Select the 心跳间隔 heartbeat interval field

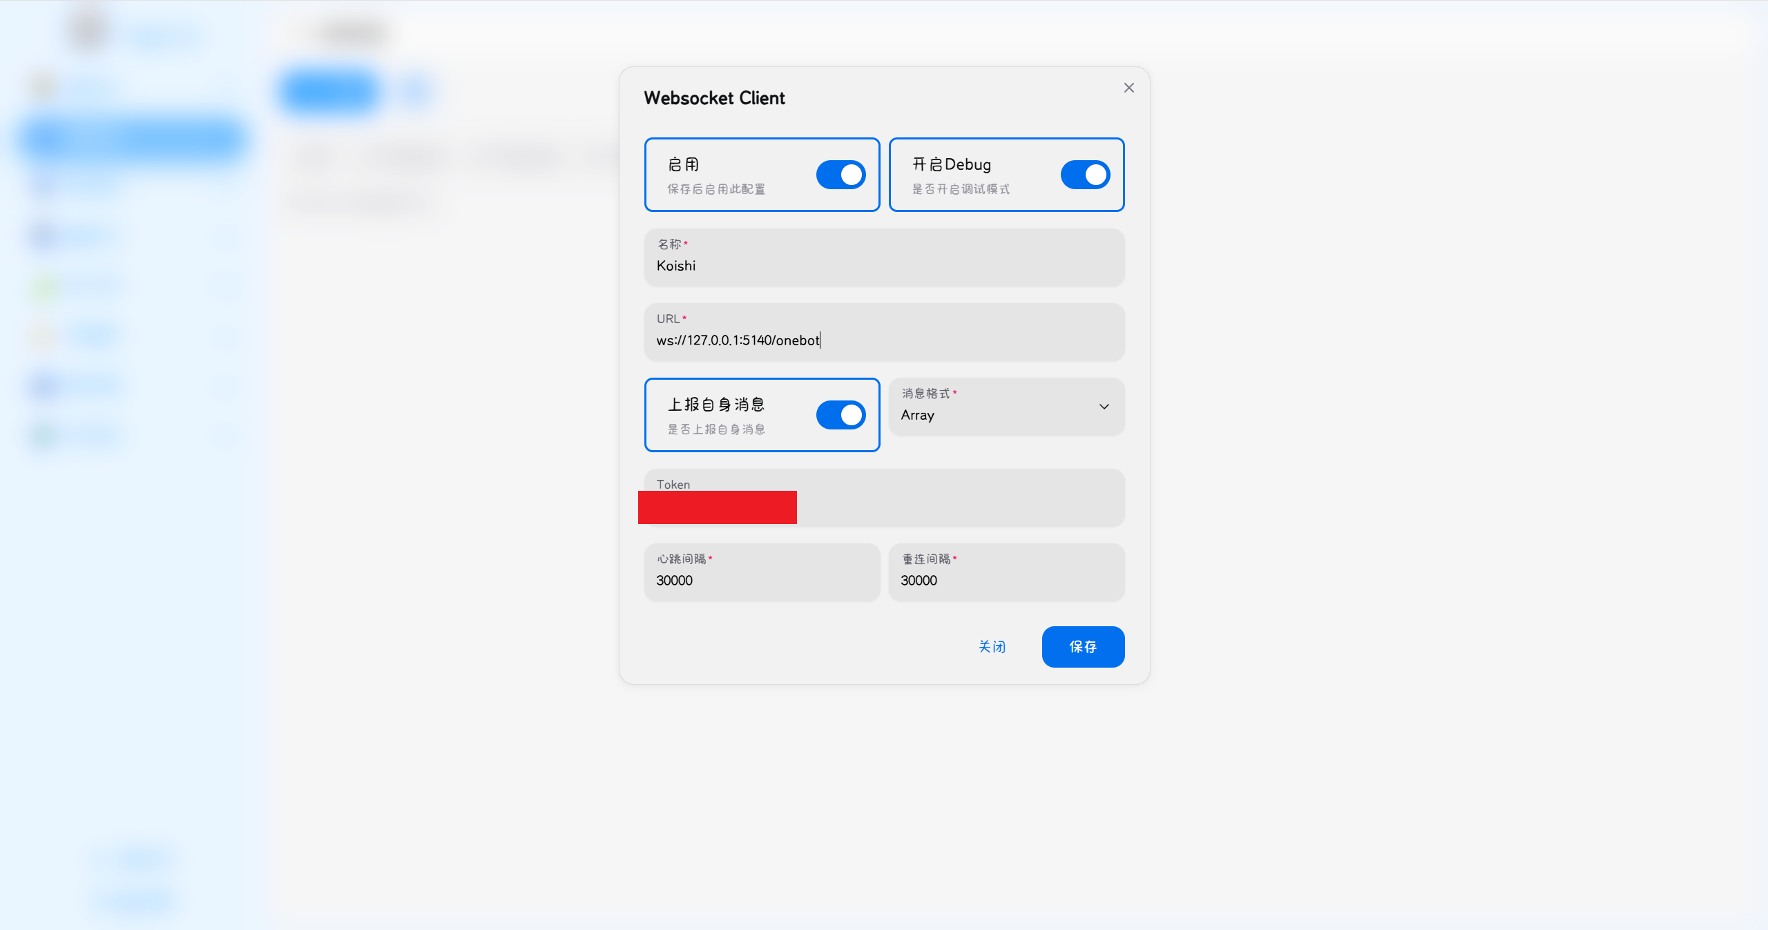pos(762,580)
